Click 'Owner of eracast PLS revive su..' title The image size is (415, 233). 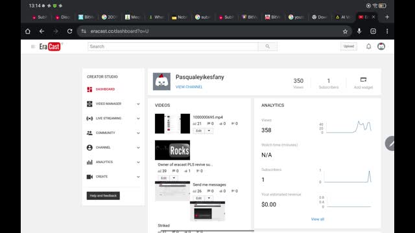pyautogui.click(x=185, y=164)
